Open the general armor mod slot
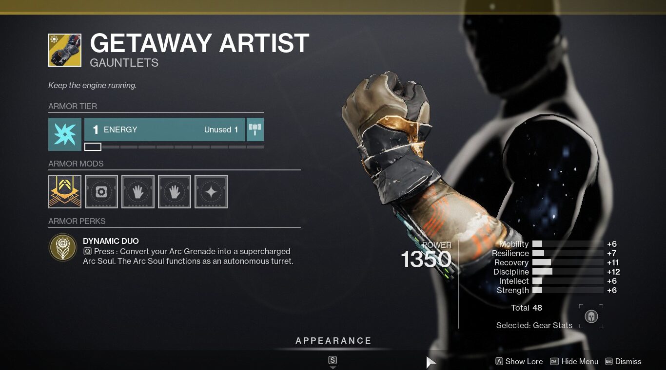The width and height of the screenshot is (666, 370). pos(101,192)
